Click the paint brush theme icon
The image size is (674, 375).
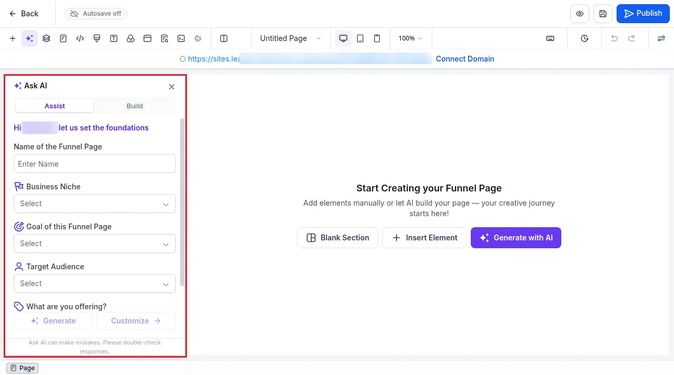click(x=97, y=38)
